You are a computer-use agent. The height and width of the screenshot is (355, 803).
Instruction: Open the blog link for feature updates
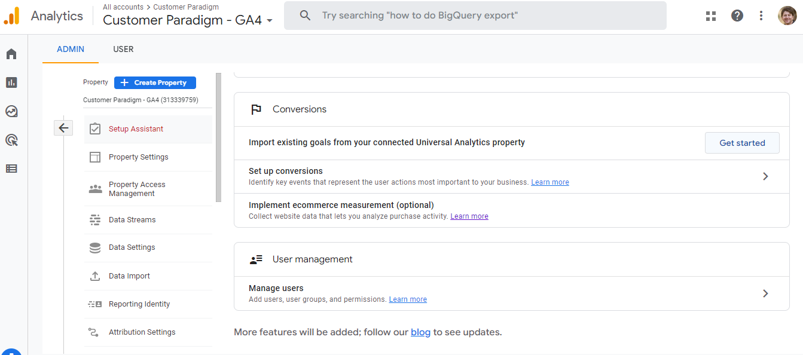420,332
